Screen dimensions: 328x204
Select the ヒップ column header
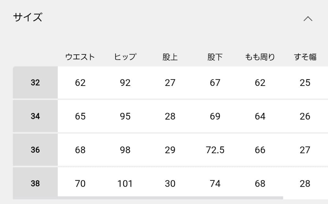pyautogui.click(x=125, y=56)
